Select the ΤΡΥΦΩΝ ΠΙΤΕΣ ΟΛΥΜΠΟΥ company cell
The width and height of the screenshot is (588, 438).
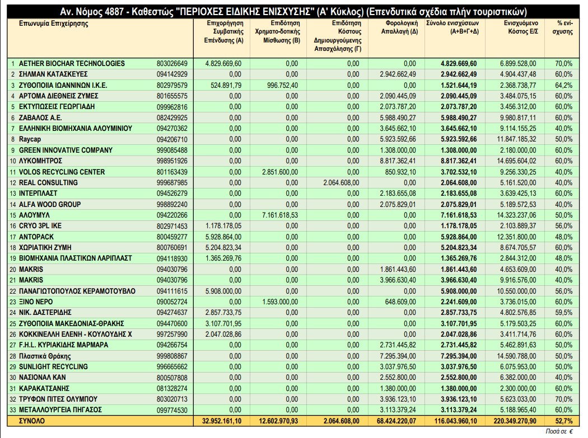click(58, 399)
